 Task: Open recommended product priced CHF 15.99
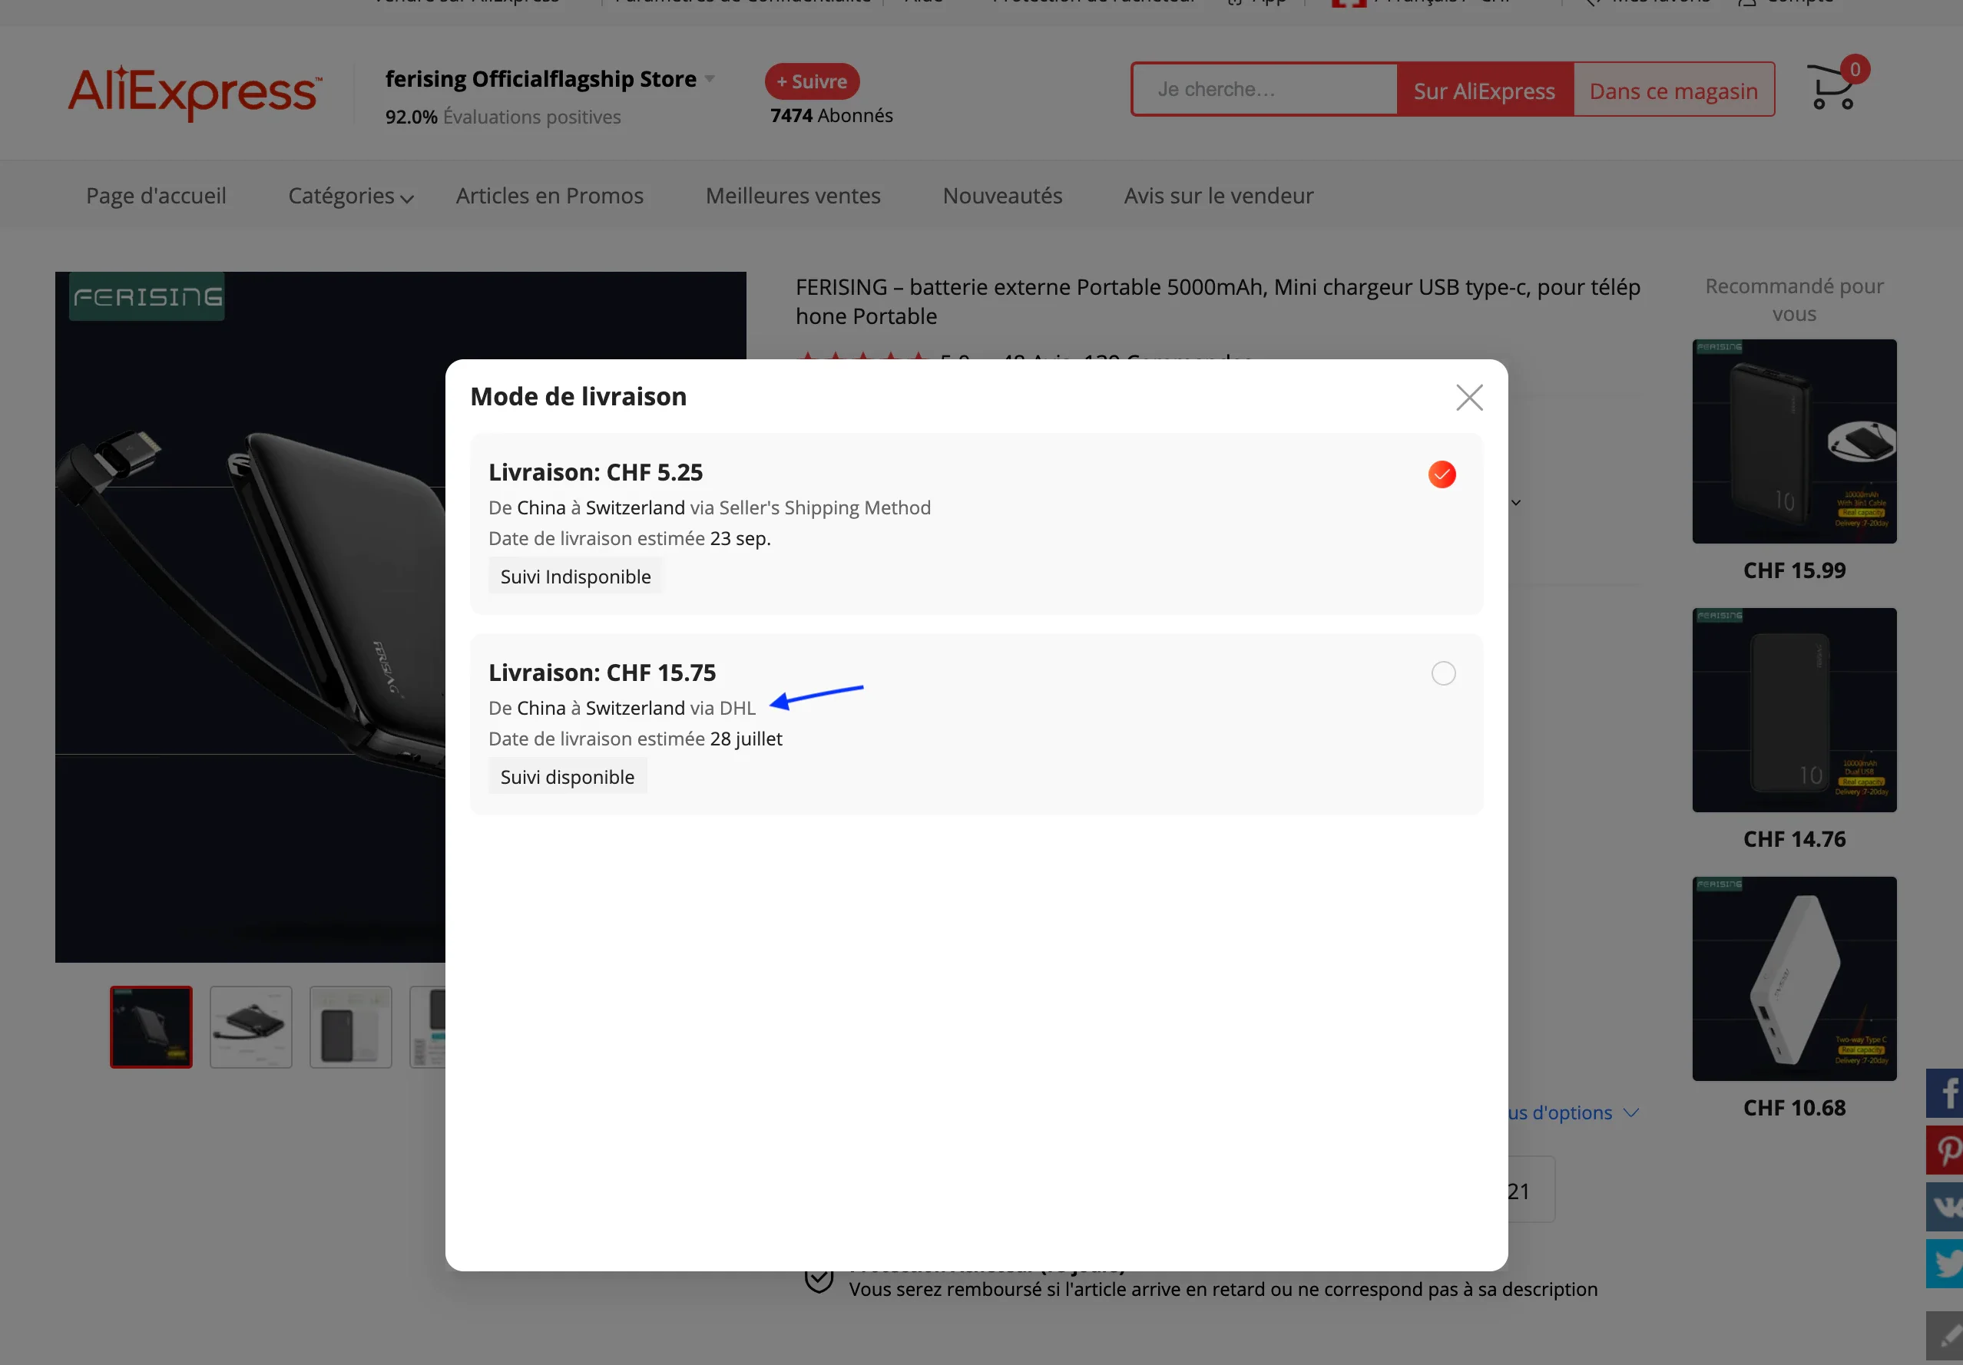coord(1794,442)
